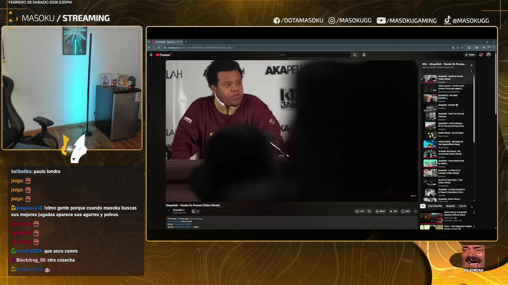Play Akapellah - ELISSIR from playlist
Screen dimensions: 508x285
(446, 107)
